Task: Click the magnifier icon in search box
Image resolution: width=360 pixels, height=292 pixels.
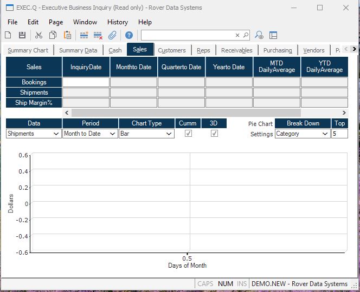Action: pyautogui.click(x=246, y=35)
